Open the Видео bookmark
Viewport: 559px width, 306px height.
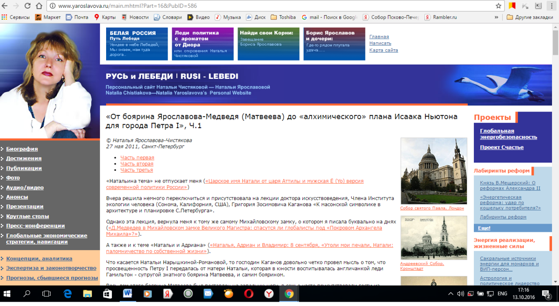(x=199, y=17)
